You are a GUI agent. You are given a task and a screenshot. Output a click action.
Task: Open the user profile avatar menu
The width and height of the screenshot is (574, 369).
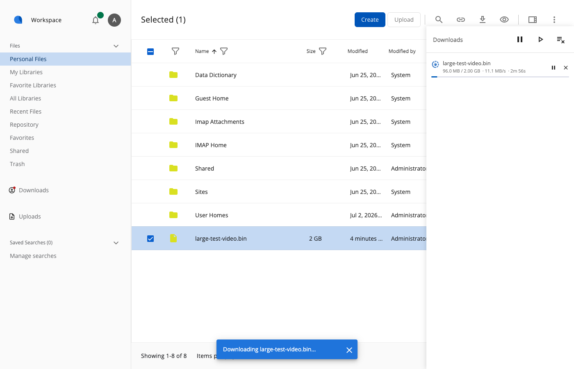point(114,20)
